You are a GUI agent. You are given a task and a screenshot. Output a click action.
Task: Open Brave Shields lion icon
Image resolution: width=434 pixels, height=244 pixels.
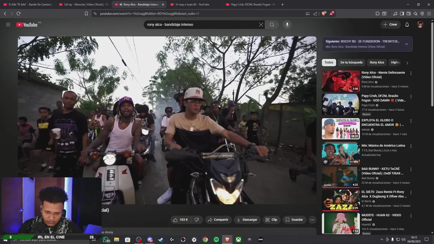click(324, 14)
